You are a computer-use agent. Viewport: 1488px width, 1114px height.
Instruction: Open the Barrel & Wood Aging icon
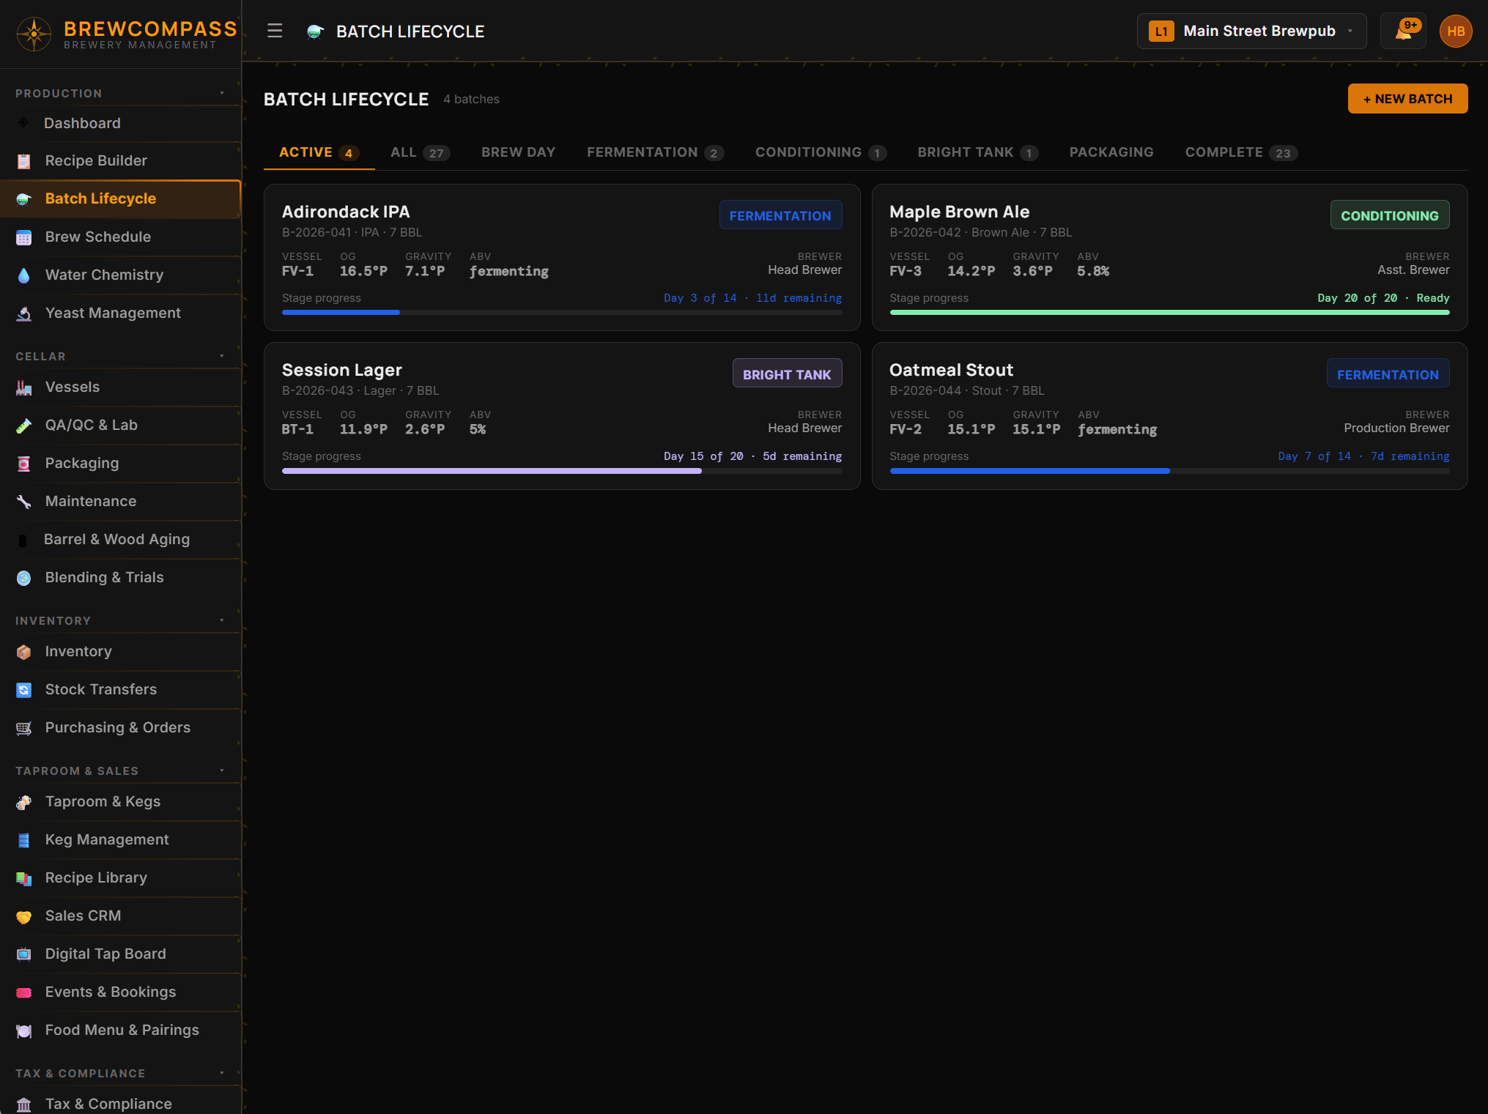point(23,540)
